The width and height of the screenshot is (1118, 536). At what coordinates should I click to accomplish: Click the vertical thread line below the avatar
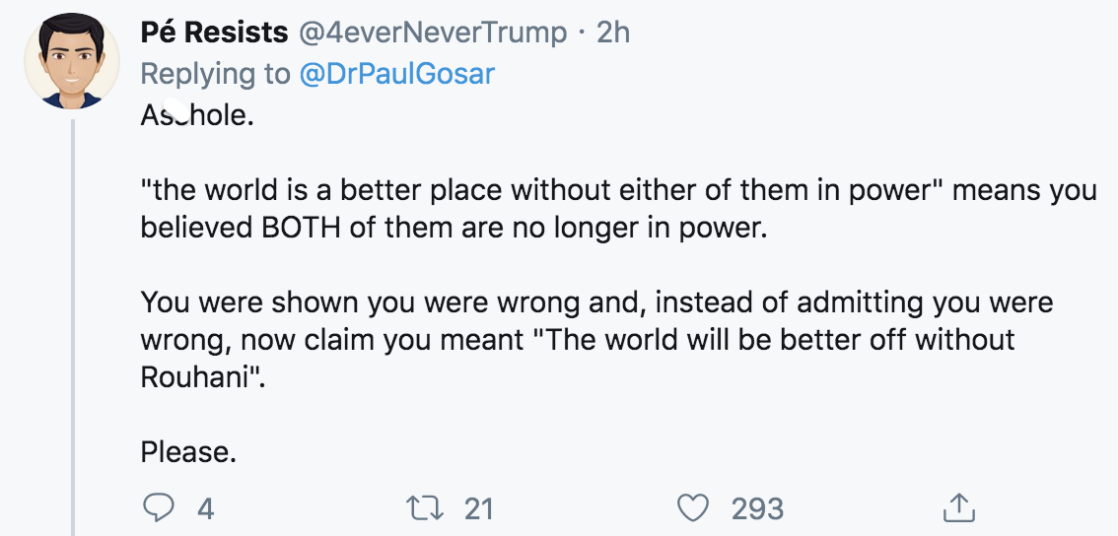pos(74,325)
